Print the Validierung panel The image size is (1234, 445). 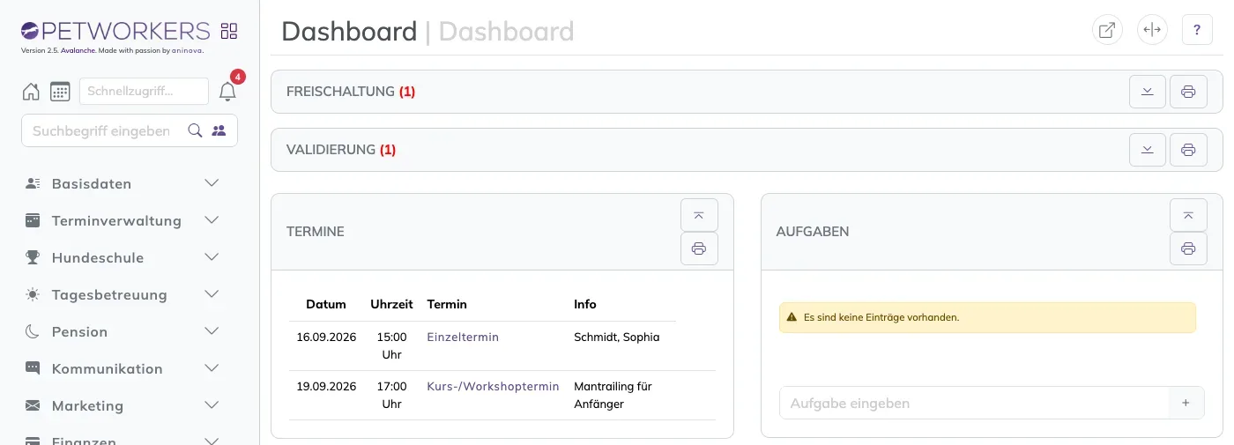coord(1188,150)
